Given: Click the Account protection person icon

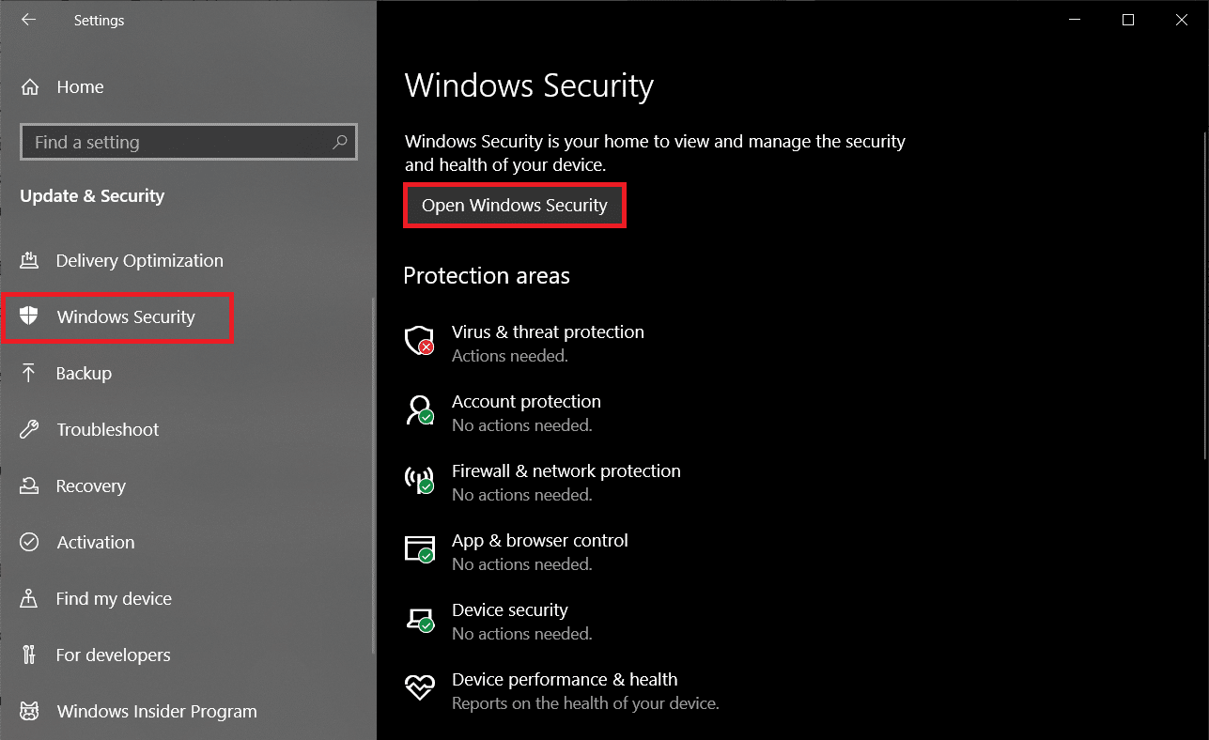Looking at the screenshot, I should [419, 409].
